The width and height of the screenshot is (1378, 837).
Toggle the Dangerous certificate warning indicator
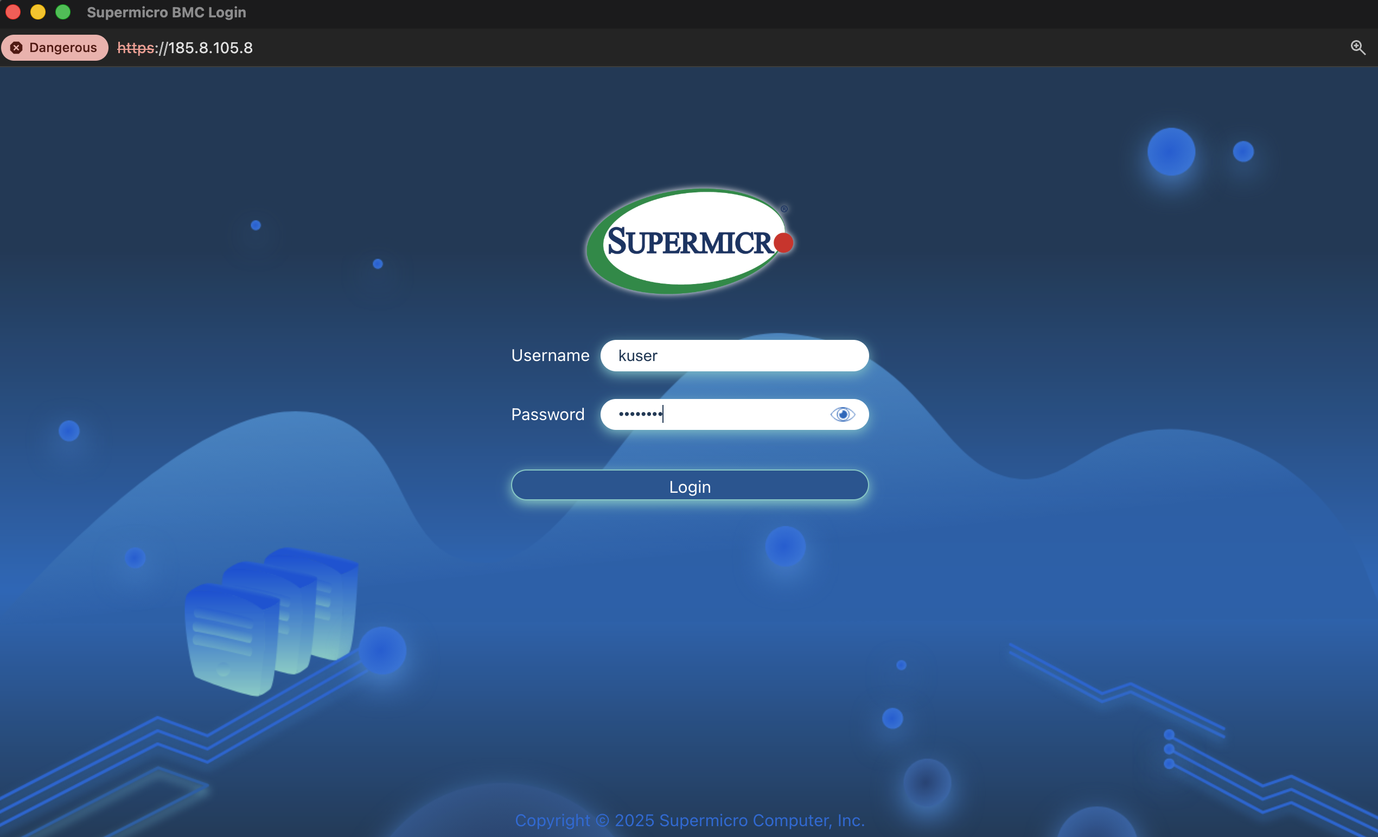55,48
